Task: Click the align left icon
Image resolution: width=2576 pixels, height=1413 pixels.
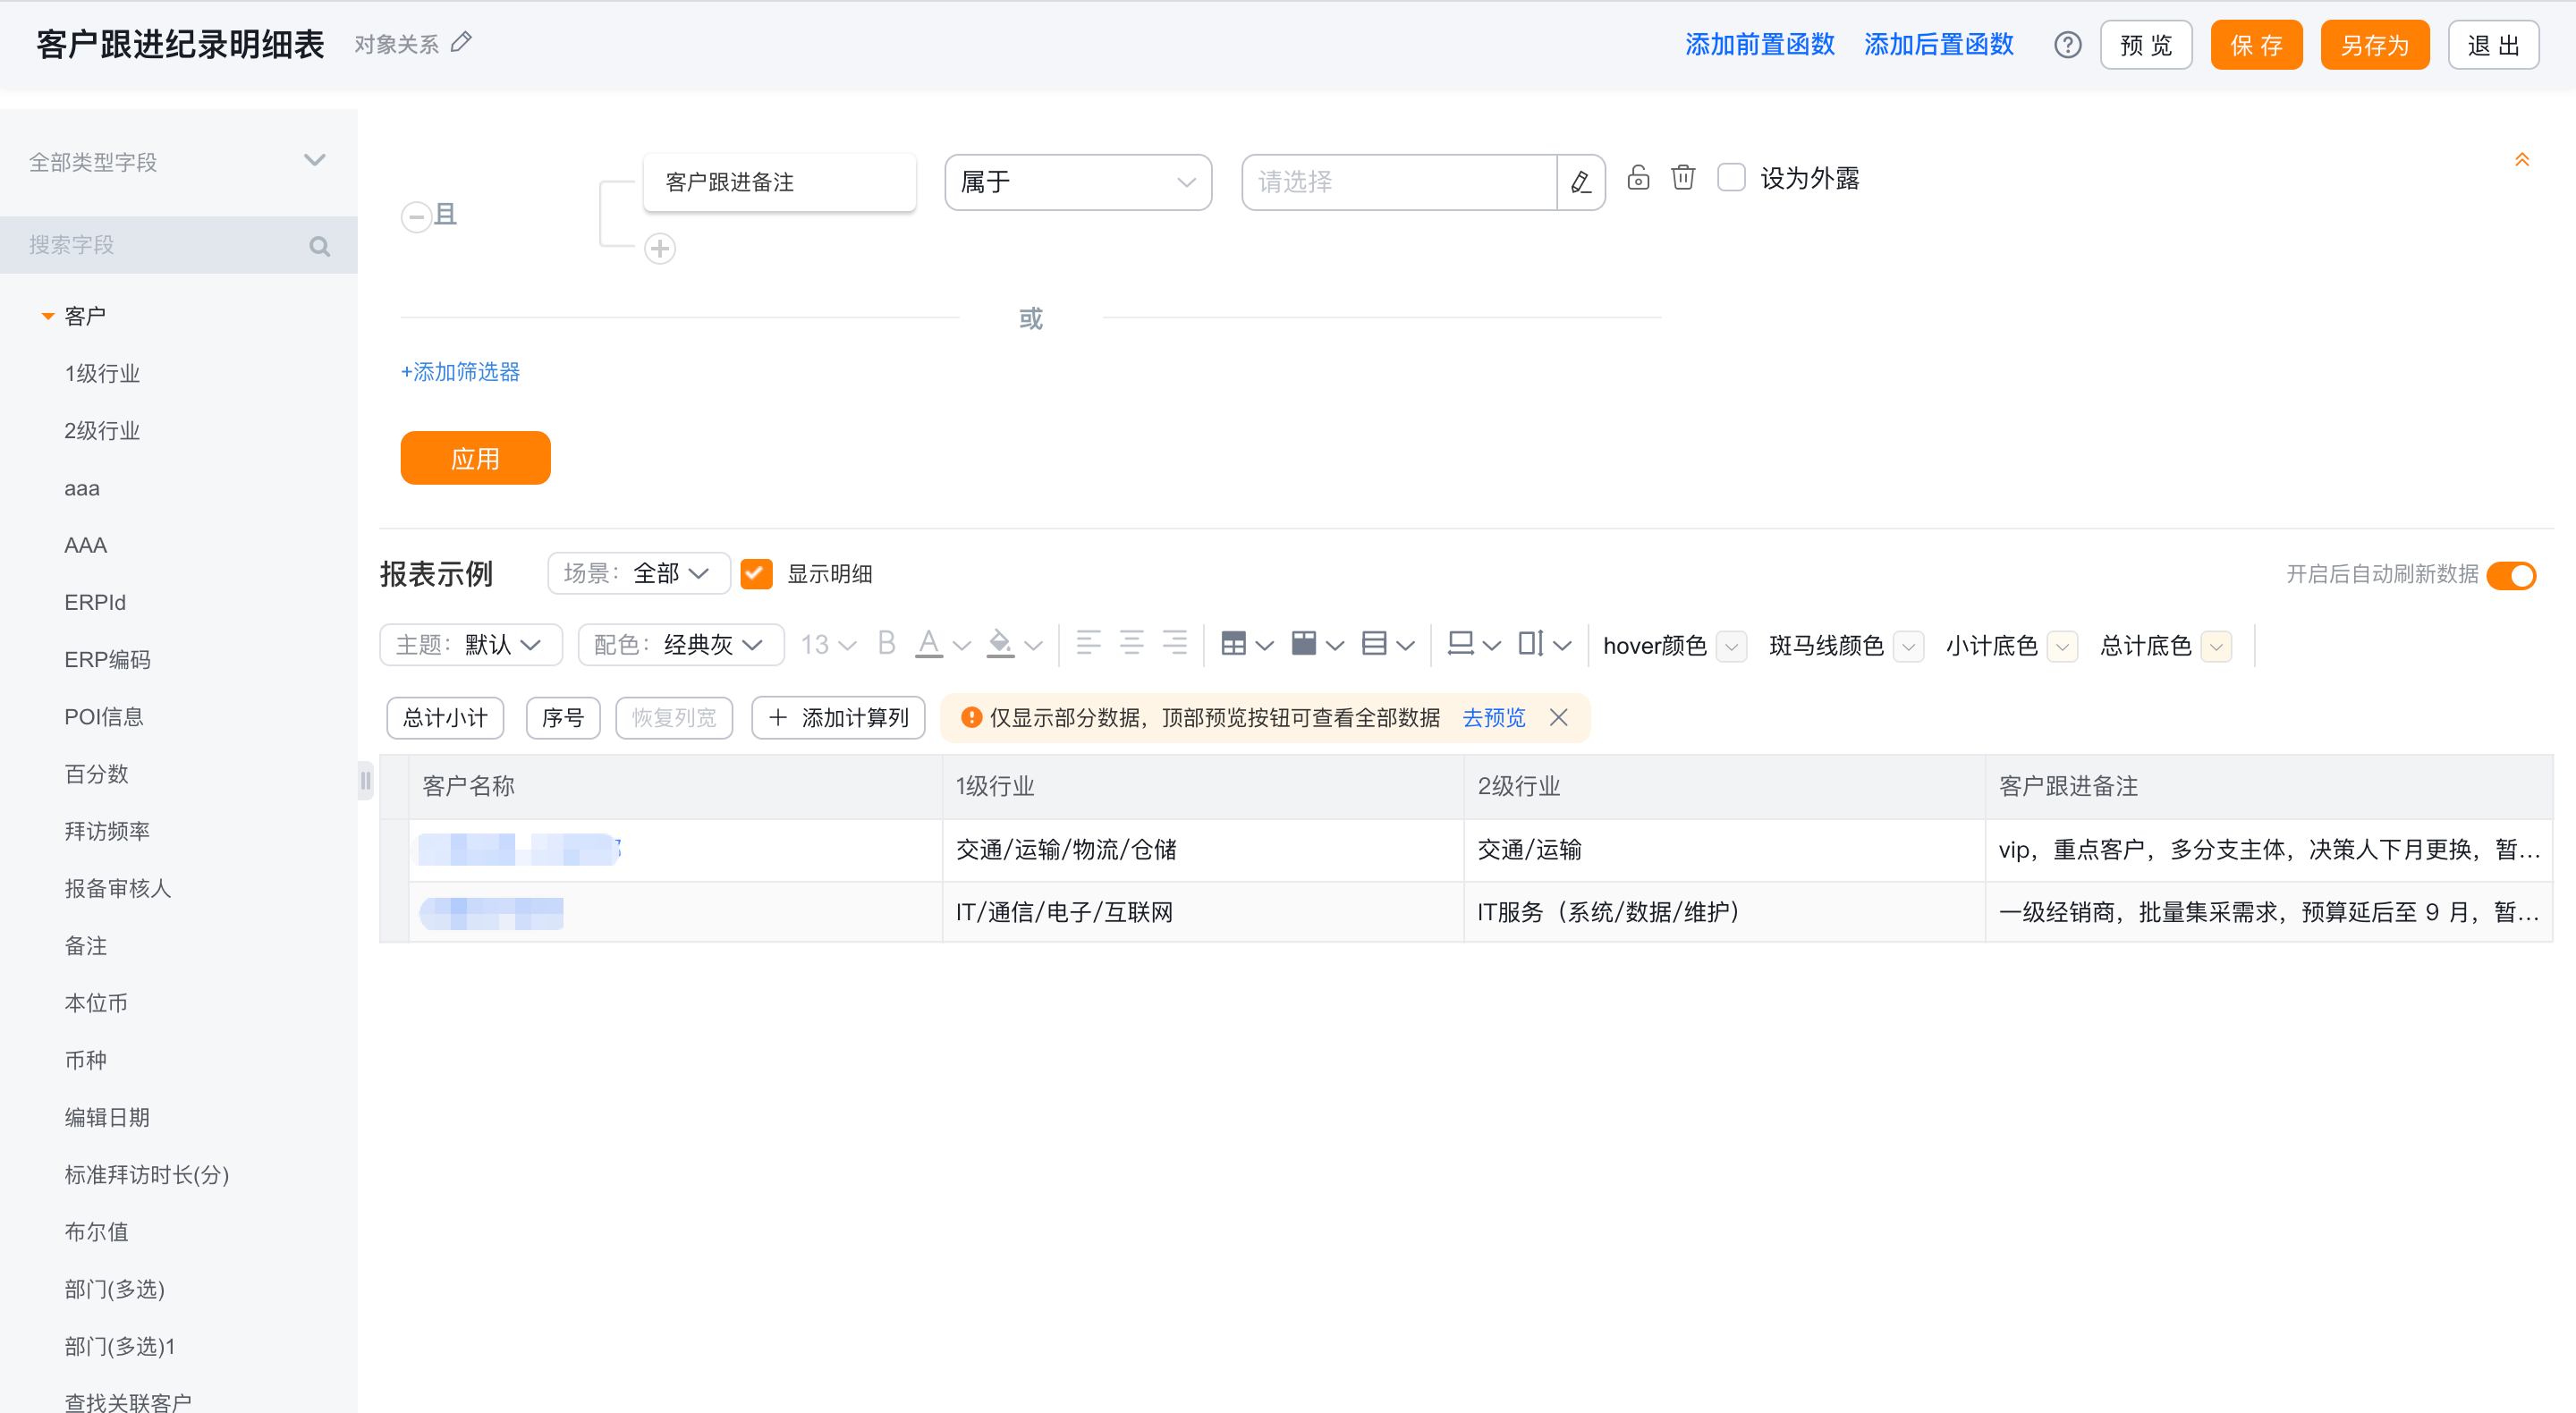Action: click(1089, 643)
